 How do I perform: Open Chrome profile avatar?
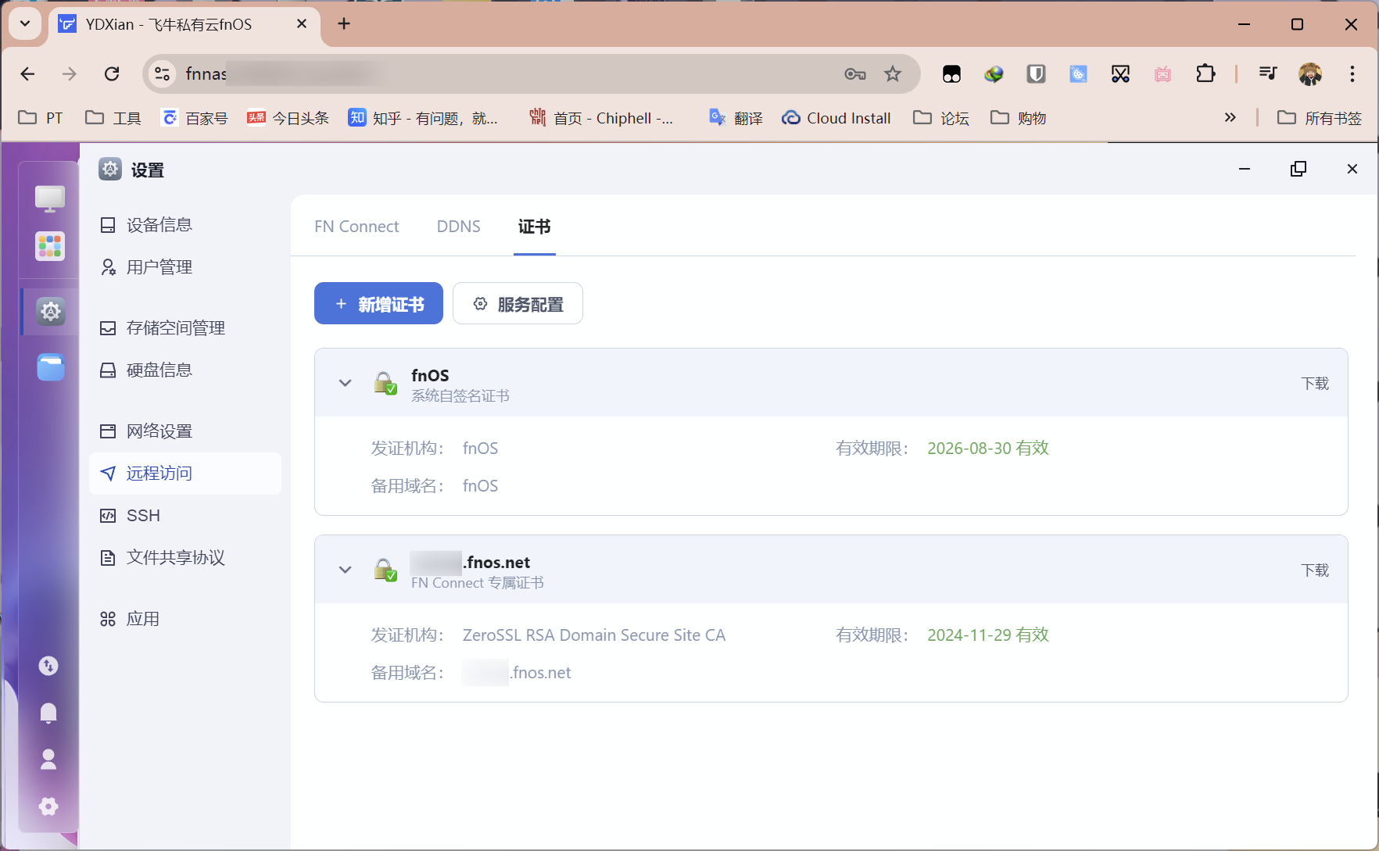tap(1310, 74)
